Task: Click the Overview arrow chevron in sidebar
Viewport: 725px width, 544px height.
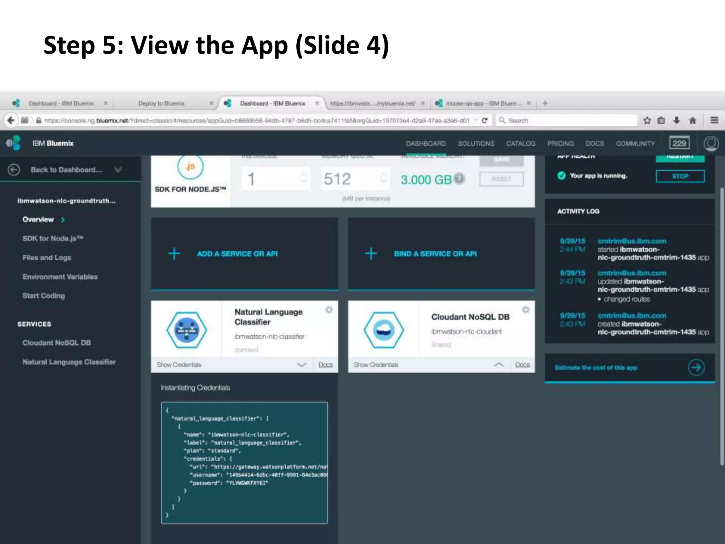Action: point(63,220)
